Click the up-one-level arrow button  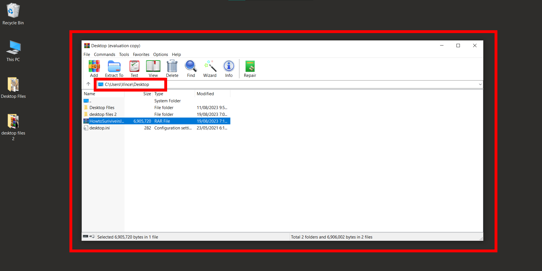[x=88, y=84]
